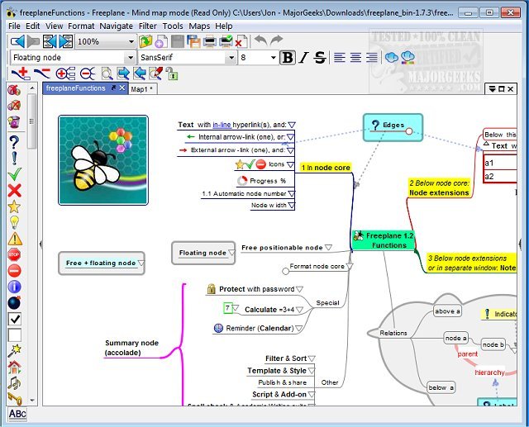
Task: Create a new map with the page-plus icon
Action: pos(161,42)
